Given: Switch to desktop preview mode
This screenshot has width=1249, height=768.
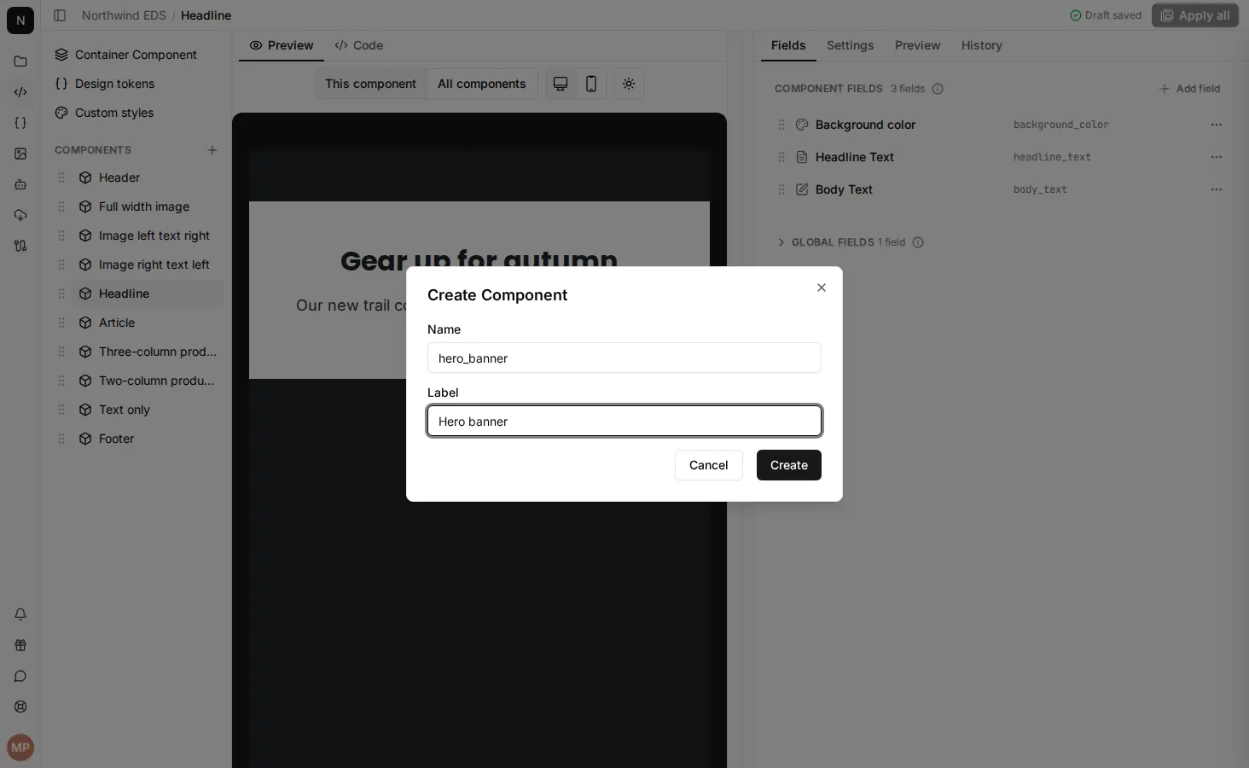Looking at the screenshot, I should [561, 84].
